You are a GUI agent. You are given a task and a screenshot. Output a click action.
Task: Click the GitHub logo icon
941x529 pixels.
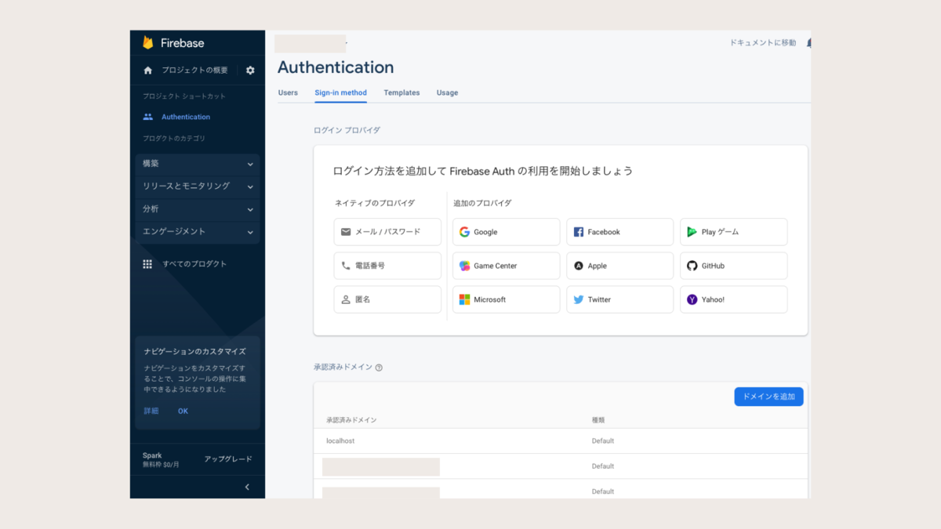[692, 266]
